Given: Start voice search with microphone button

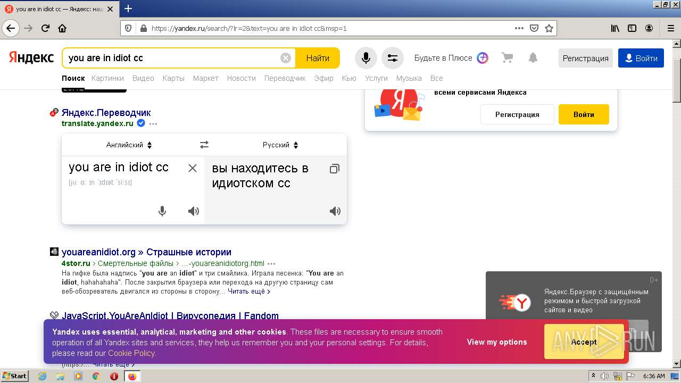Looking at the screenshot, I should [x=366, y=58].
